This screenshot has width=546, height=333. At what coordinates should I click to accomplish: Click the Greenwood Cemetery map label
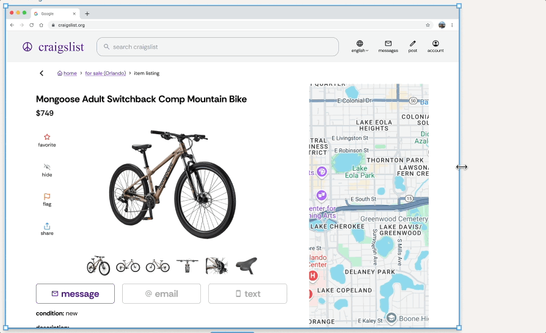point(394,218)
